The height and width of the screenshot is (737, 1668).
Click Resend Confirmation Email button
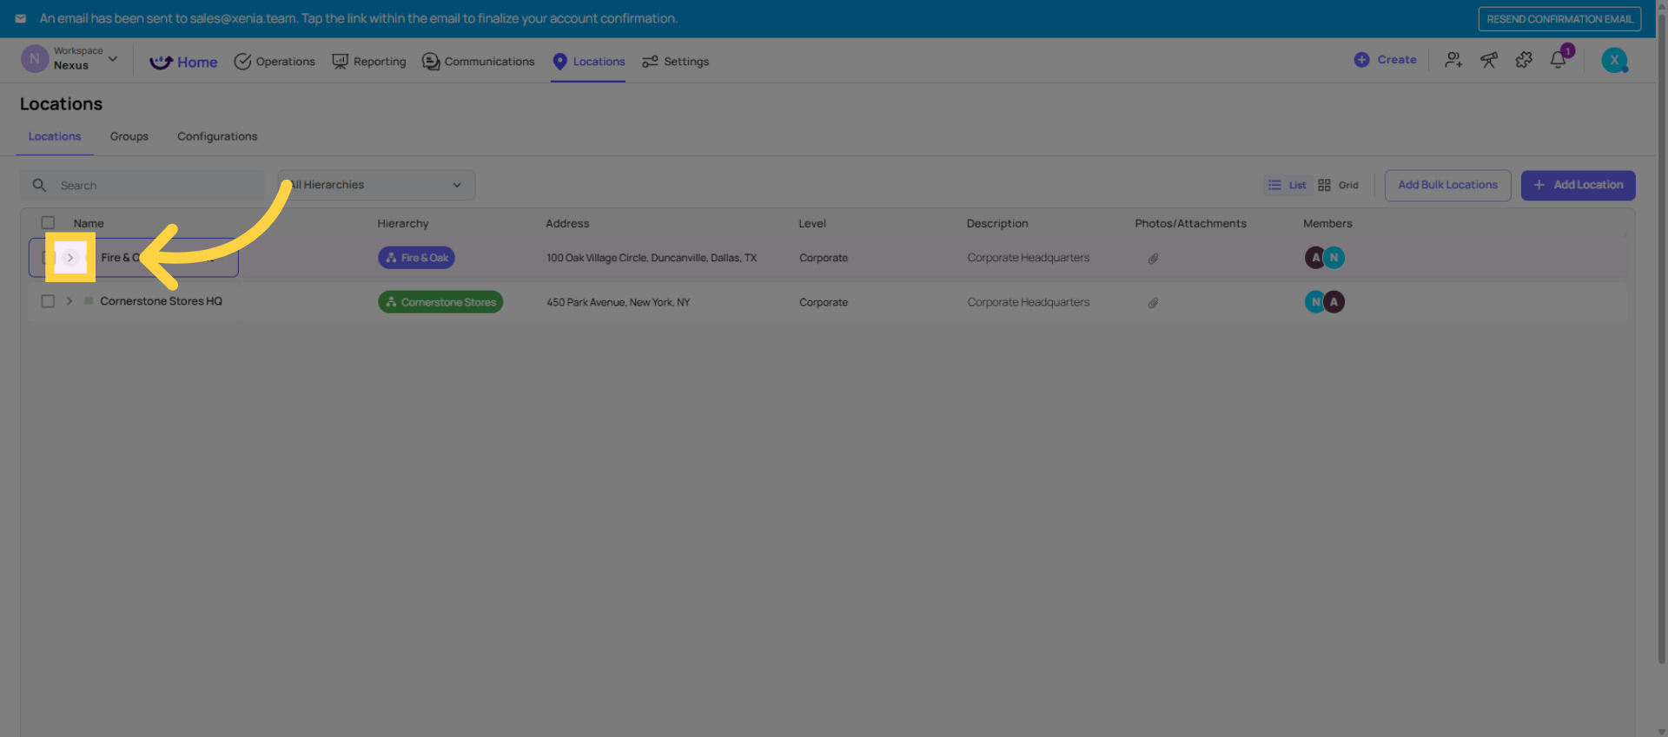point(1559,19)
